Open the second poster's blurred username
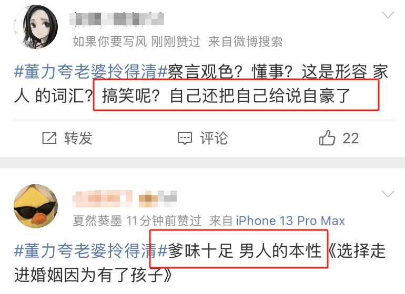Screen dimensions: 405x294 [102, 198]
